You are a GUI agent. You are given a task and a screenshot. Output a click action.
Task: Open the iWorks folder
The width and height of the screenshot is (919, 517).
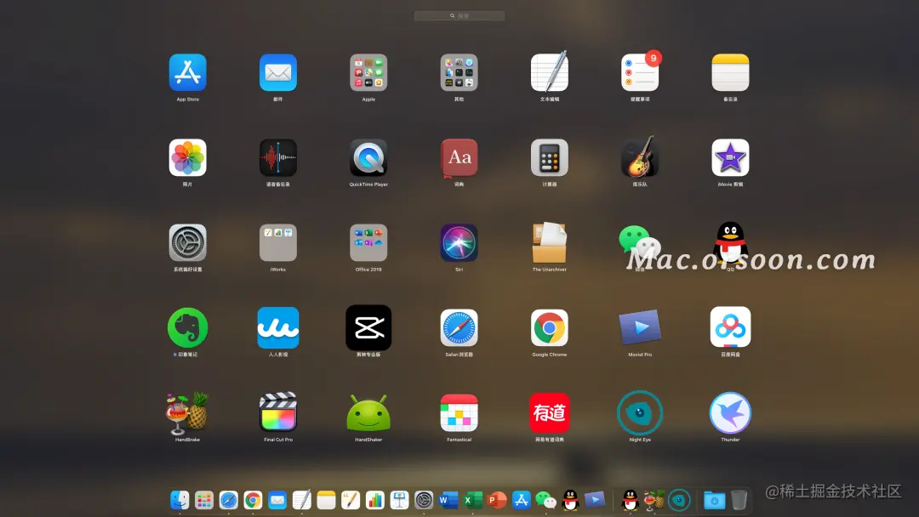[x=277, y=242]
